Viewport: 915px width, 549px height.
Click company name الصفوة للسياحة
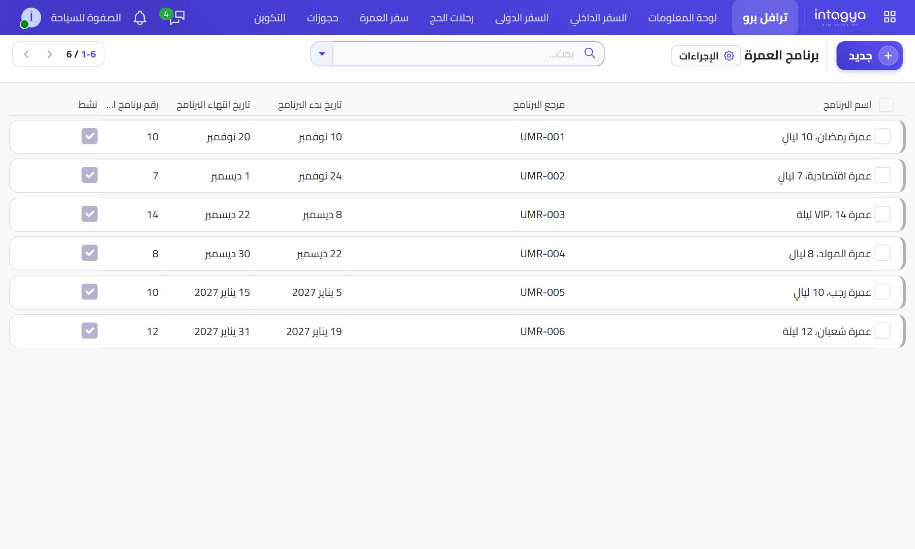coord(86,18)
